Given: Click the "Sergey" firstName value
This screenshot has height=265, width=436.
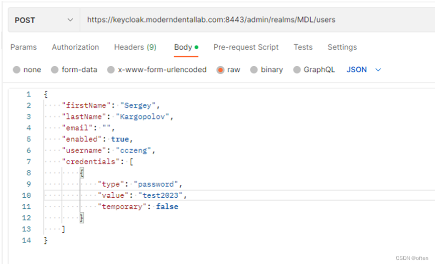Looking at the screenshot, I should coord(137,106).
